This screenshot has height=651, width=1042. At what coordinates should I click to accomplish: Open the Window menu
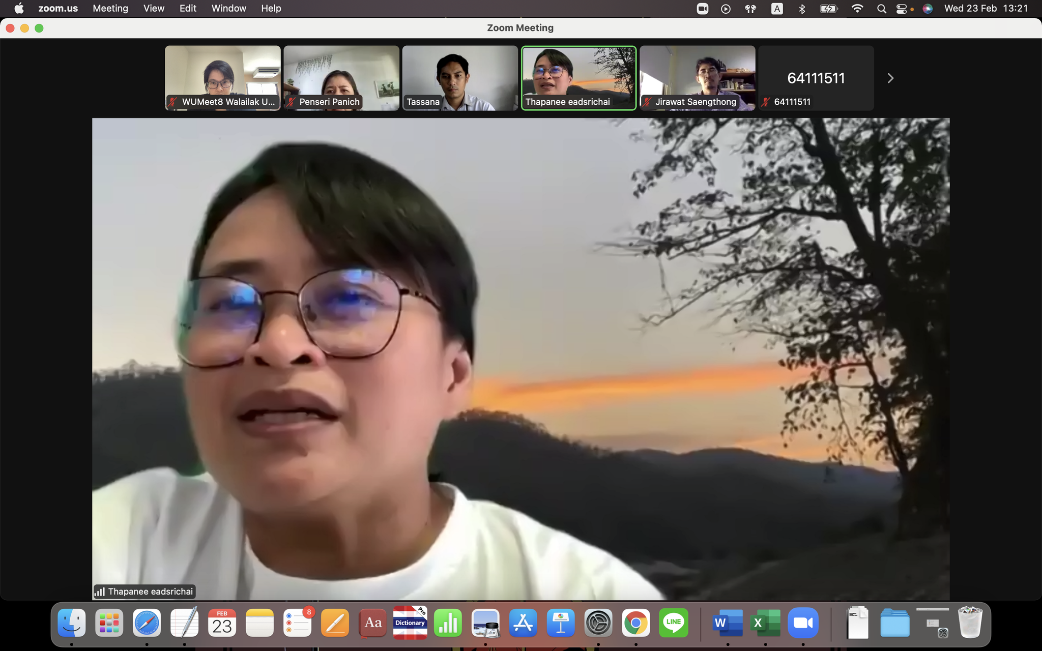click(228, 8)
